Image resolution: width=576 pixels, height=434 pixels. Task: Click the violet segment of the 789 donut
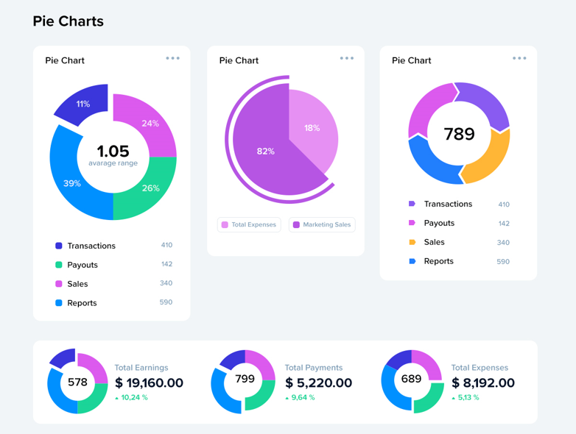point(487,102)
